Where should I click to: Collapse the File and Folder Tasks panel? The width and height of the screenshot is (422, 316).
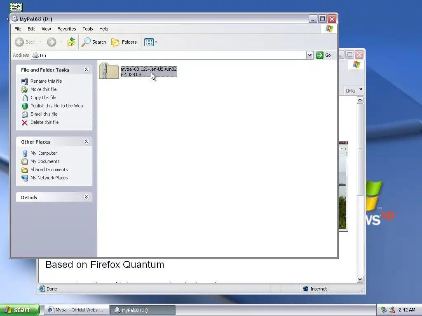click(x=87, y=70)
